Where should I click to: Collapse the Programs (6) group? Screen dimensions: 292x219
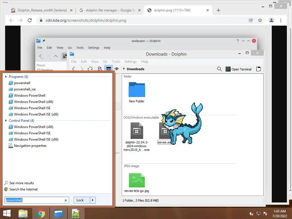[x=6, y=76]
